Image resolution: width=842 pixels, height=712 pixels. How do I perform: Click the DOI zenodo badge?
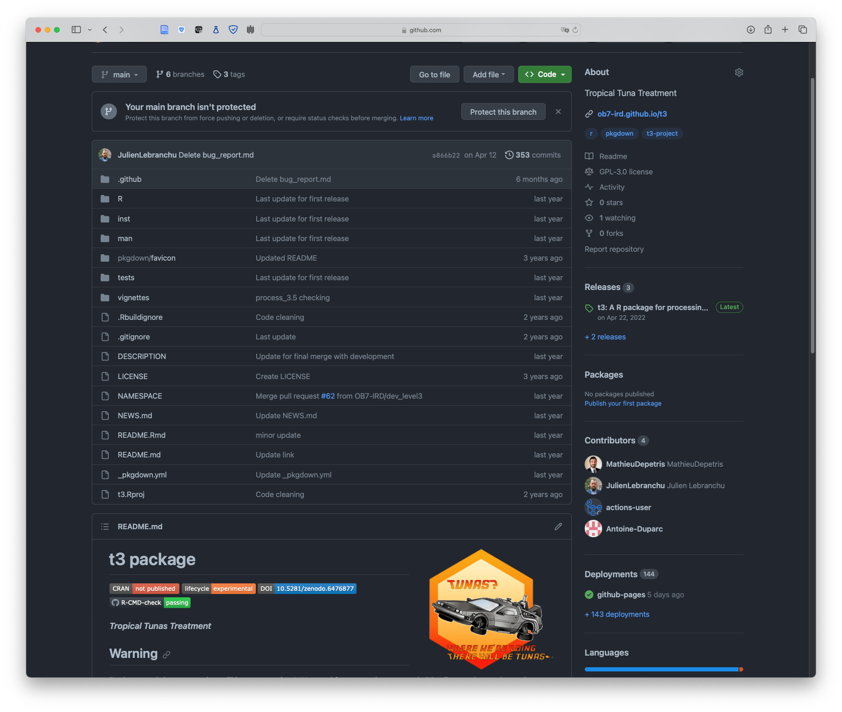pyautogui.click(x=307, y=588)
